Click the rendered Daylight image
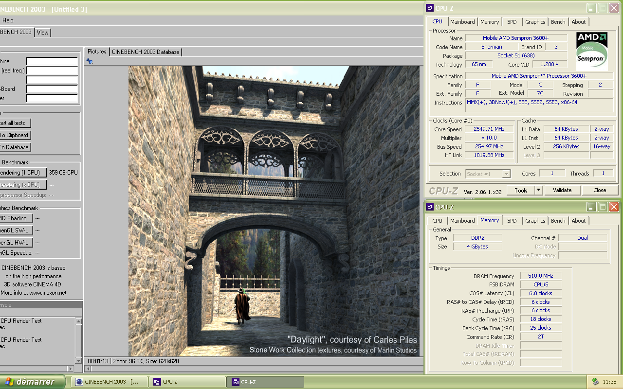 (x=274, y=212)
